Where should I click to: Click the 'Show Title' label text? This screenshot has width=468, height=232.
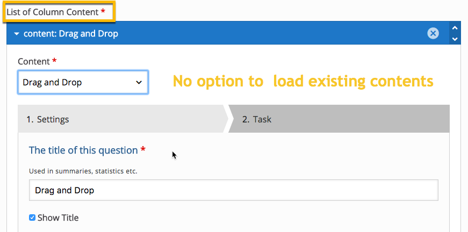click(x=58, y=218)
